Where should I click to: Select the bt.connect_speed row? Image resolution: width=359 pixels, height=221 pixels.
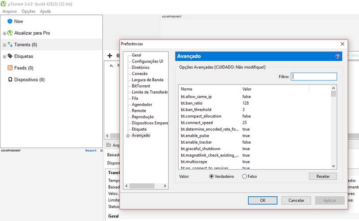click(x=254, y=123)
